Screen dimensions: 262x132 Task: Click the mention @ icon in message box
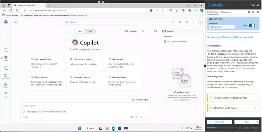(x=132, y=117)
